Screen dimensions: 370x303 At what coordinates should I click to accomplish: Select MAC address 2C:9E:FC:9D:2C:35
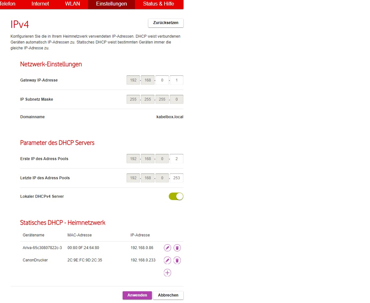(85, 260)
